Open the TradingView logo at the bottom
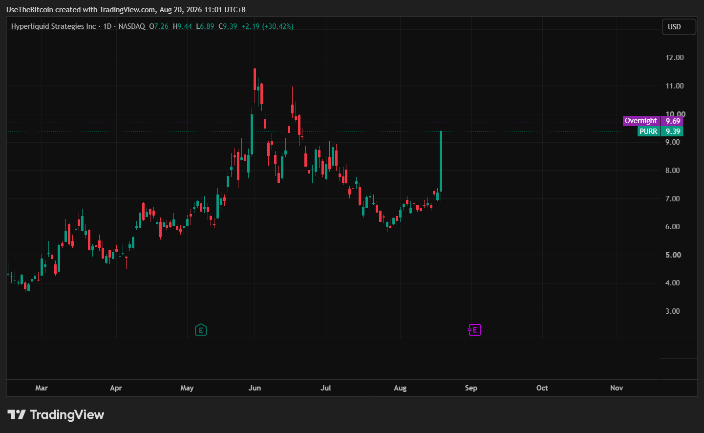The image size is (704, 433). point(56,415)
